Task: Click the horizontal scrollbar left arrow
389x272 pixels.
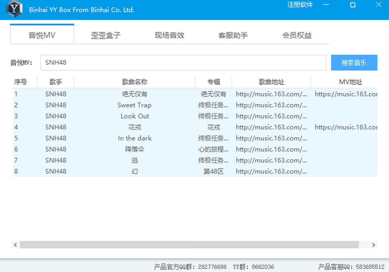Action: 15,245
